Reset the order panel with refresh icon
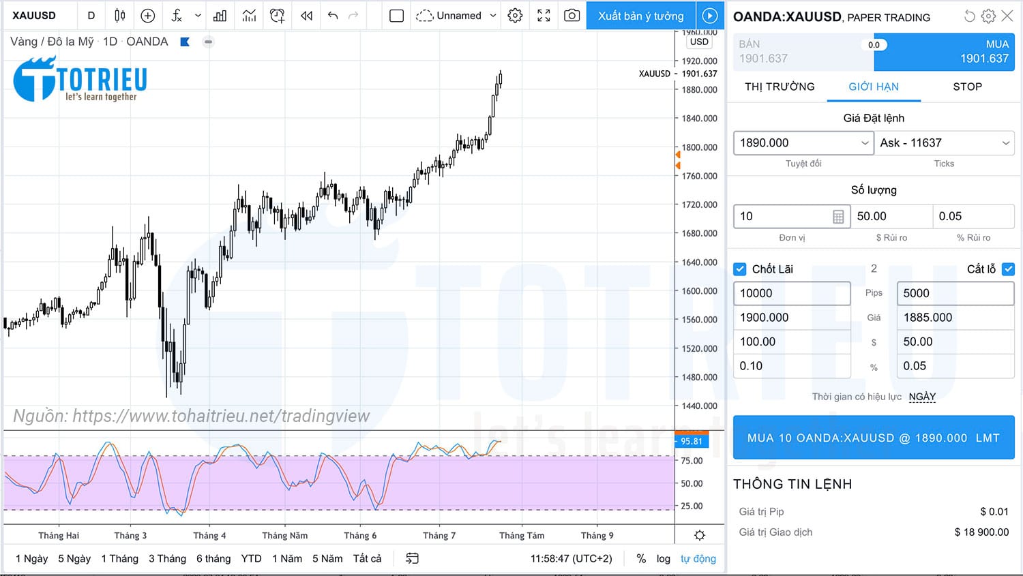 [x=969, y=16]
